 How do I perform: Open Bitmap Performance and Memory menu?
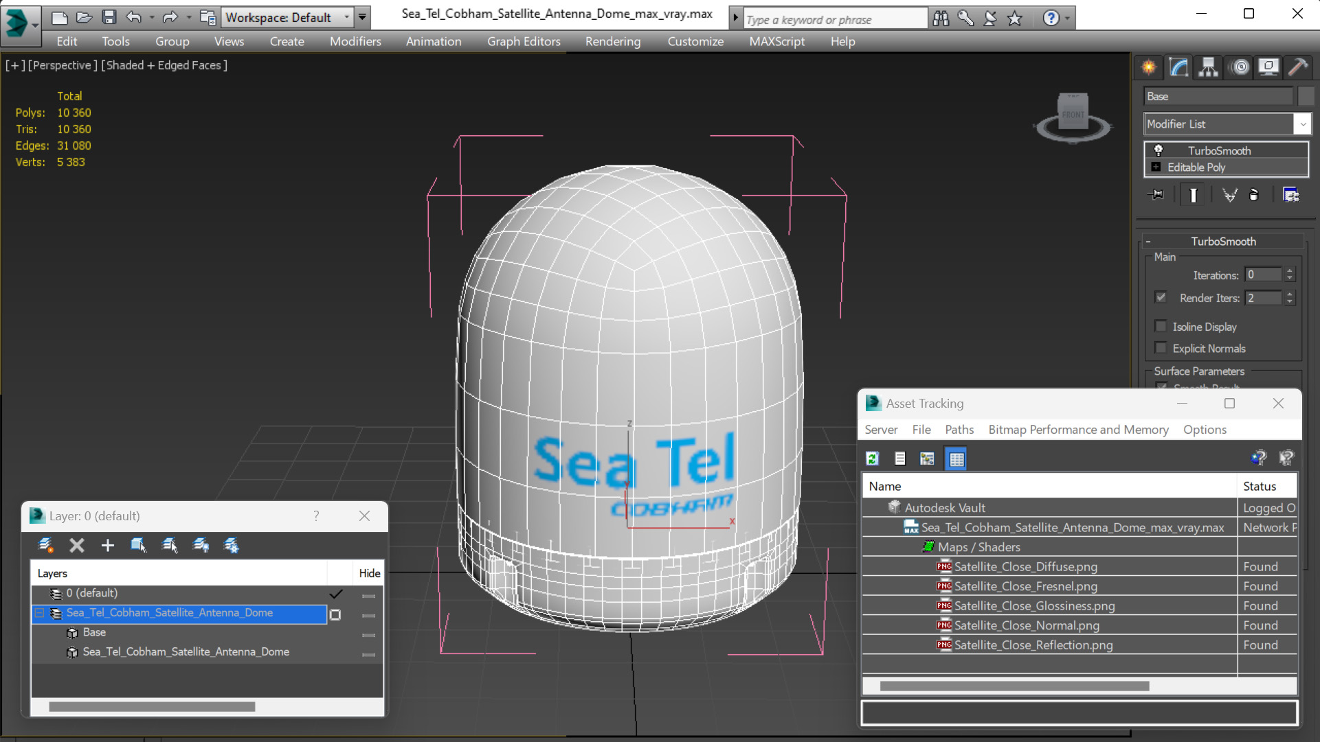pos(1078,430)
